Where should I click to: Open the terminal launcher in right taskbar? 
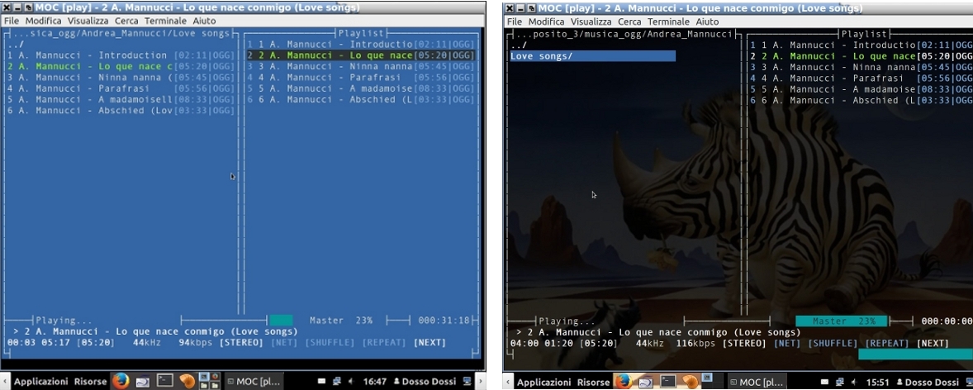click(667, 380)
